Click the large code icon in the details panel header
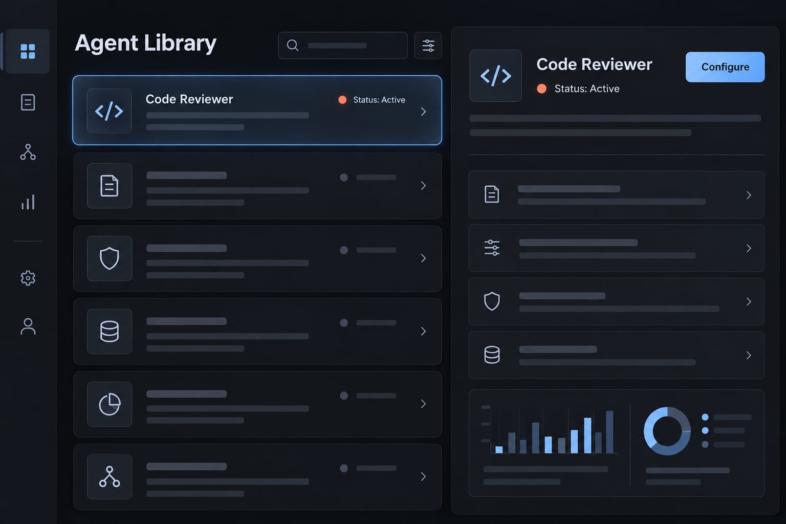 click(x=496, y=76)
